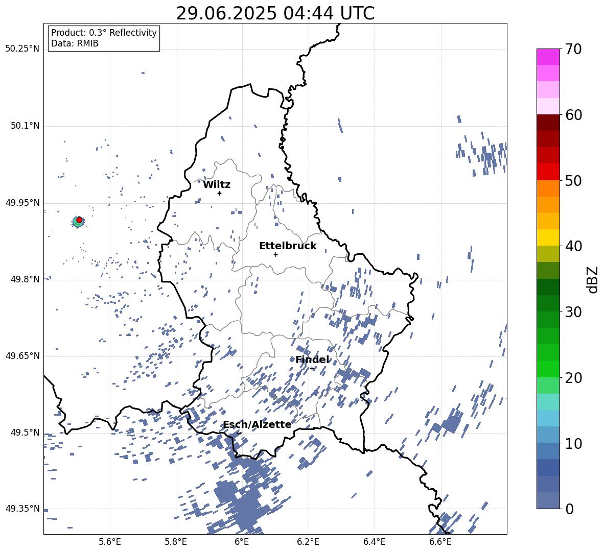Image resolution: width=605 pixels, height=552 pixels.
Task: Pick the pale pink segment above 60
Action: point(548,106)
